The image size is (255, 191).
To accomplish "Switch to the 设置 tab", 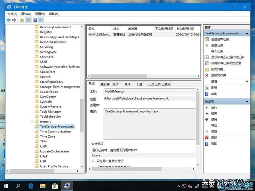I will point(139,84).
